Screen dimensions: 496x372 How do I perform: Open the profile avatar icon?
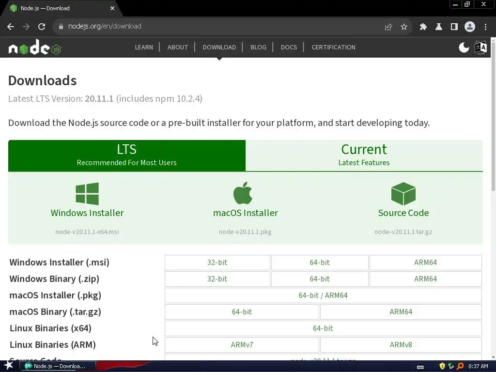[x=470, y=27]
